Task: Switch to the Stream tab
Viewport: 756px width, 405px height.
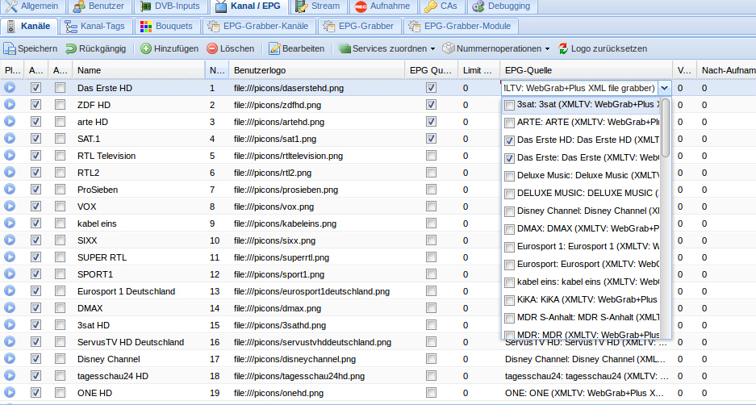Action: coord(319,6)
